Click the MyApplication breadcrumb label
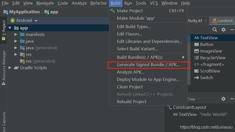Image resolution: width=235 pixels, height=132 pixels. [24, 12]
